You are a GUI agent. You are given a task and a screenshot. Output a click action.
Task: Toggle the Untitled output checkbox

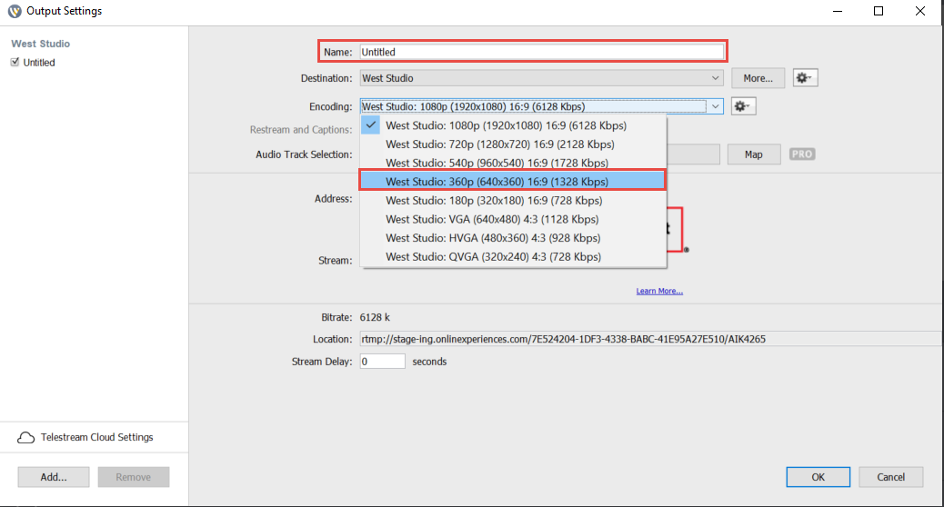click(15, 62)
